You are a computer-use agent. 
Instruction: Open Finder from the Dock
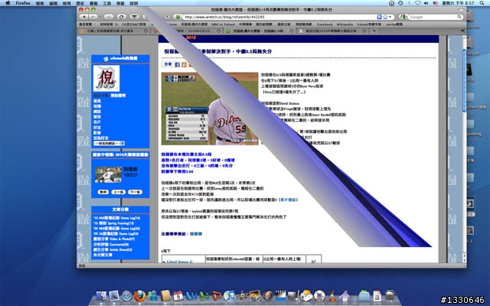click(100, 296)
